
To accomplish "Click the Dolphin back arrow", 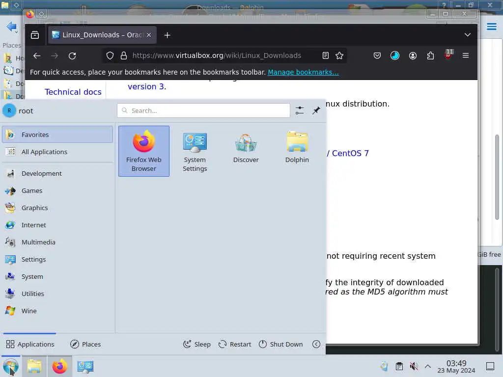I will click(11, 27).
